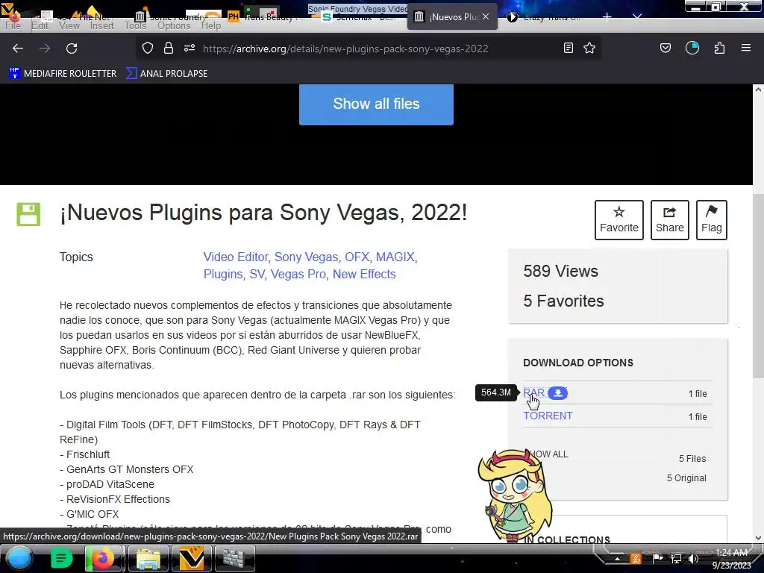Image resolution: width=764 pixels, height=573 pixels.
Task: Open the brick wall firewall taskbar icon
Action: (x=235, y=558)
